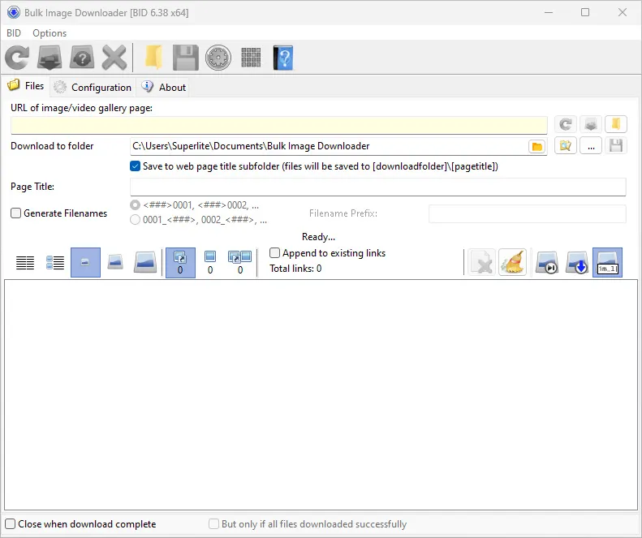The width and height of the screenshot is (642, 538).
Task: Click the remove selected image icon with X
Action: [482, 262]
